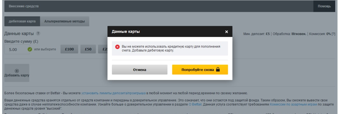This screenshot has width=338, height=114.
Task: Click the Отмена button
Action: (x=140, y=70)
